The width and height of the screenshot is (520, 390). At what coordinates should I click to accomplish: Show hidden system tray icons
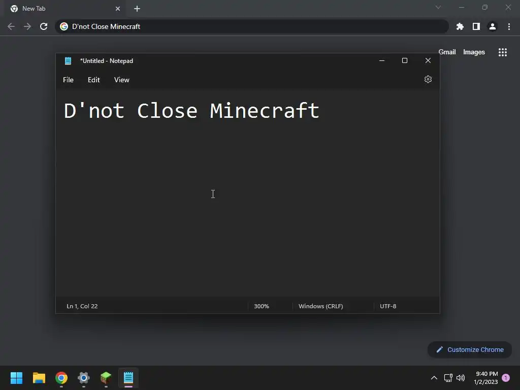click(x=434, y=378)
